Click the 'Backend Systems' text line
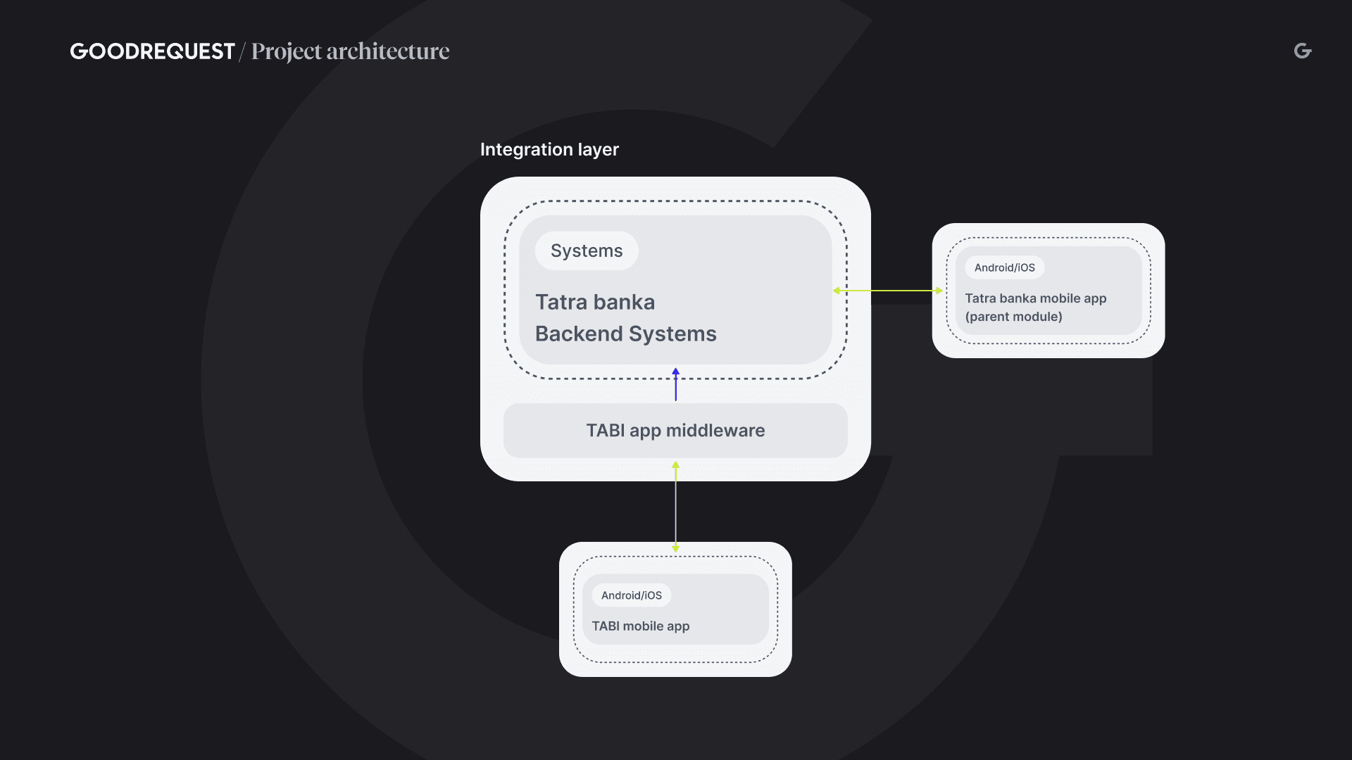The image size is (1352, 760). click(x=626, y=334)
